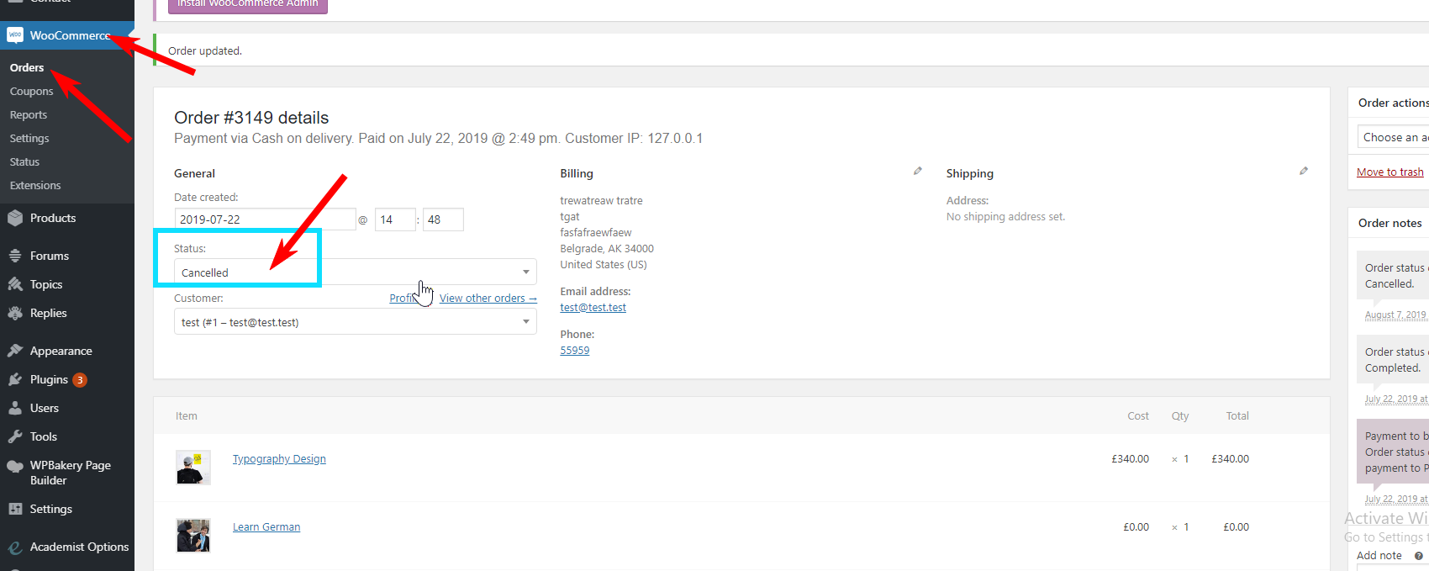Edit billing details with pencil icon
The image size is (1429, 571).
coord(917,171)
